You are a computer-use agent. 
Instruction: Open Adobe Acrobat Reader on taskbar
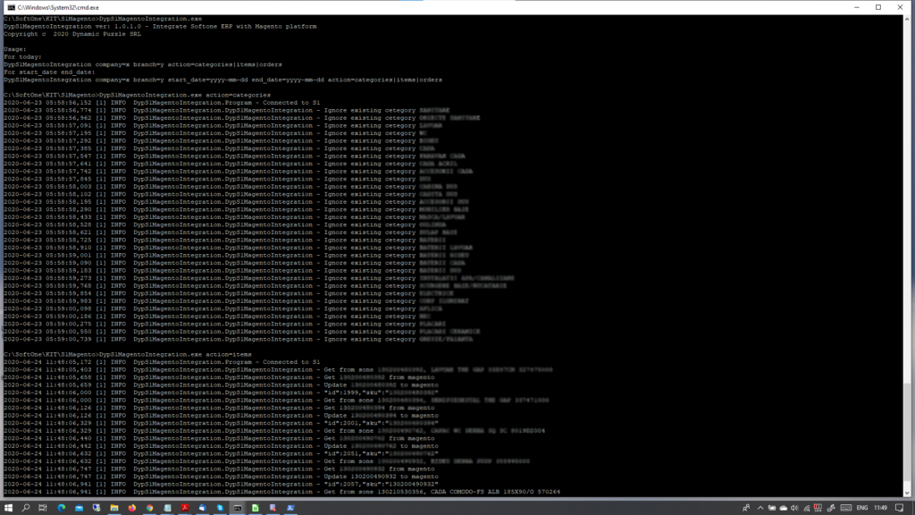(185, 508)
